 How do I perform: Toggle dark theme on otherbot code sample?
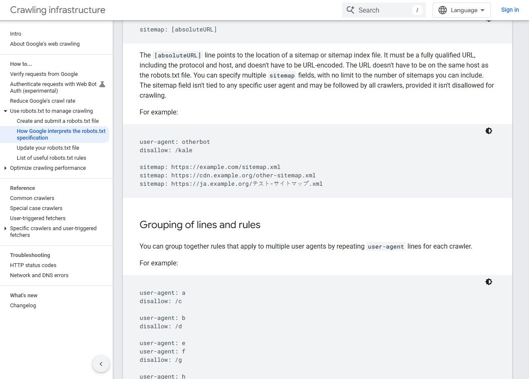488,131
